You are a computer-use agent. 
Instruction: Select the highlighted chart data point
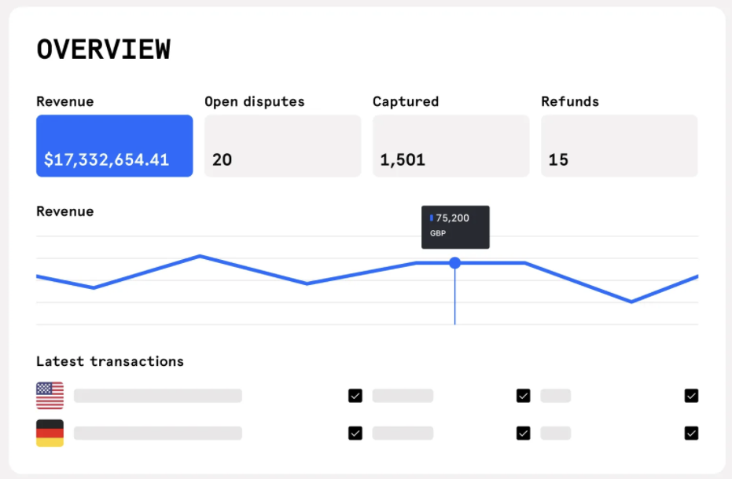coord(455,263)
